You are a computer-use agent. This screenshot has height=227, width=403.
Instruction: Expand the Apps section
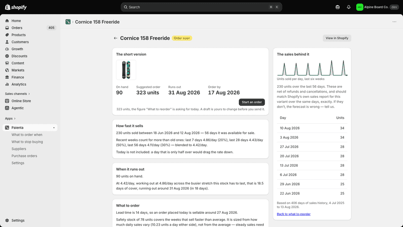point(10,118)
